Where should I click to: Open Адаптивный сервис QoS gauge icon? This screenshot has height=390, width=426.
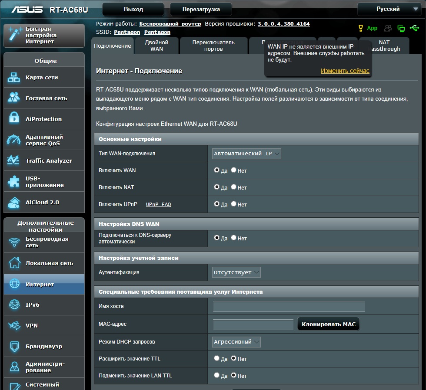click(13, 139)
